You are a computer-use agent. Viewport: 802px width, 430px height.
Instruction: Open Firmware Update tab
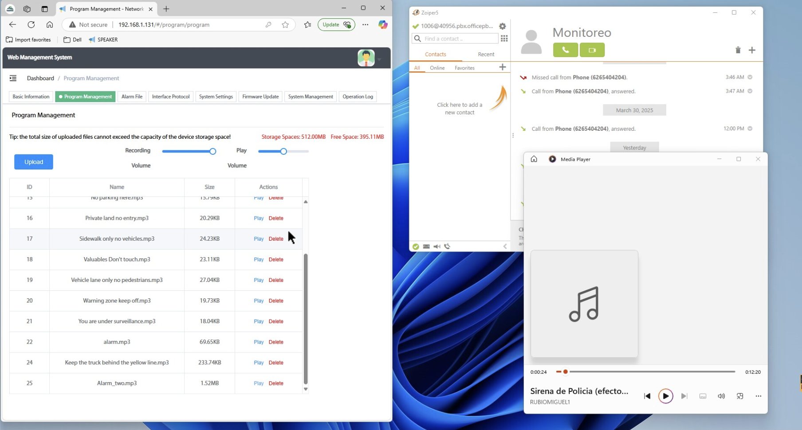coord(260,97)
